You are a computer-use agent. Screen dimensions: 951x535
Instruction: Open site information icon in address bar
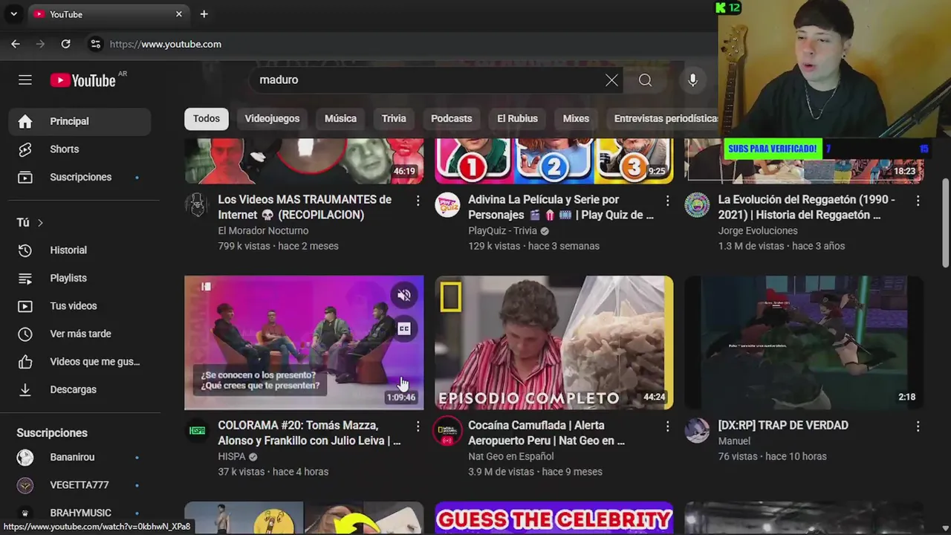coord(95,44)
